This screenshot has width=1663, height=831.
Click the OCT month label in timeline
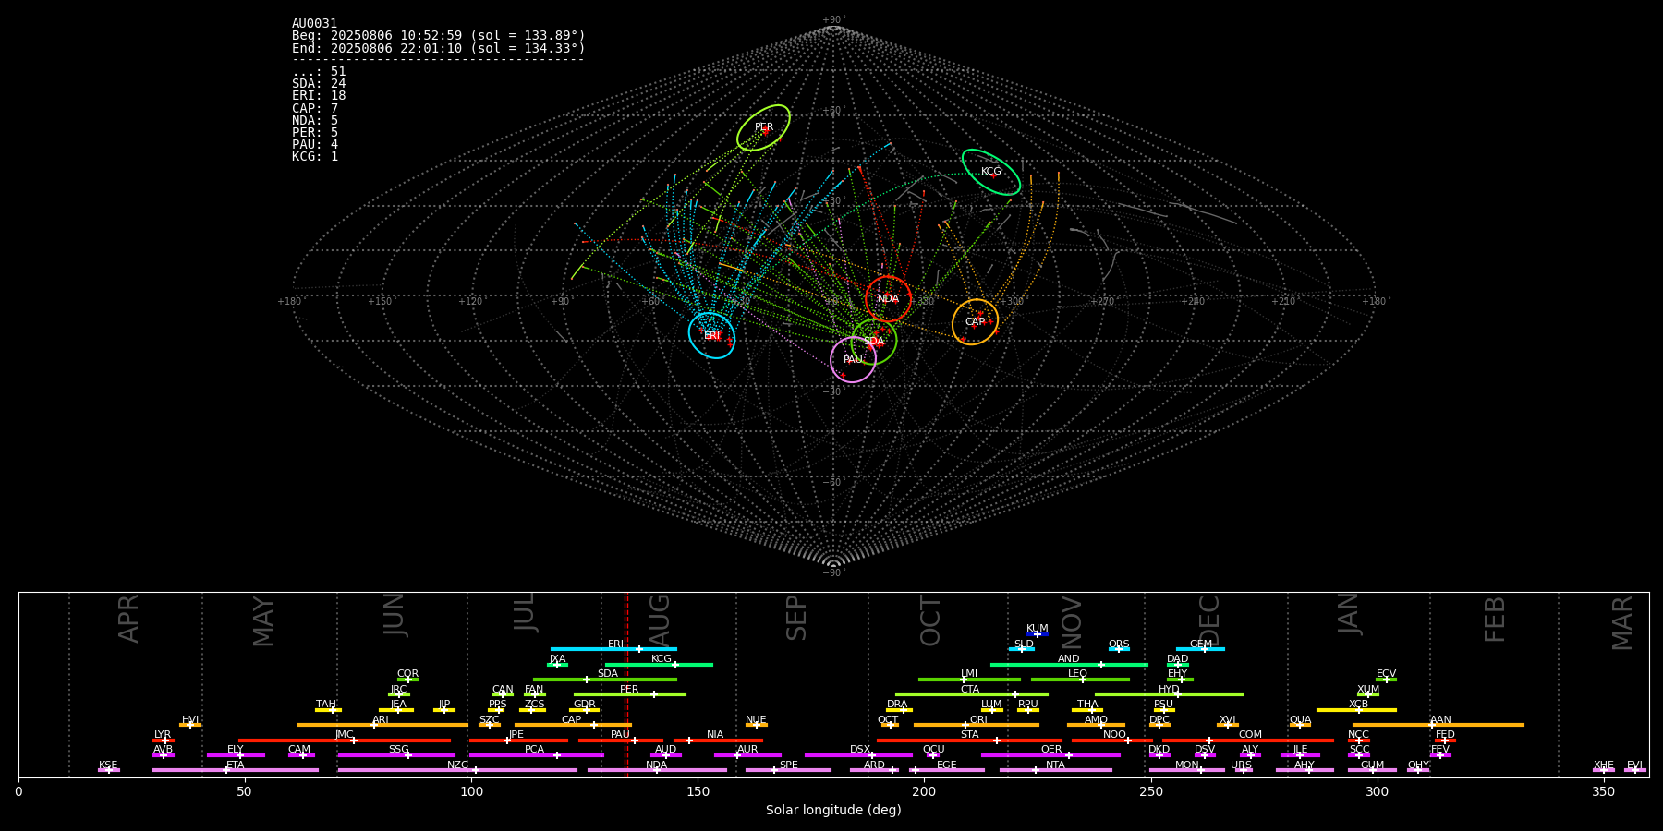point(930,620)
